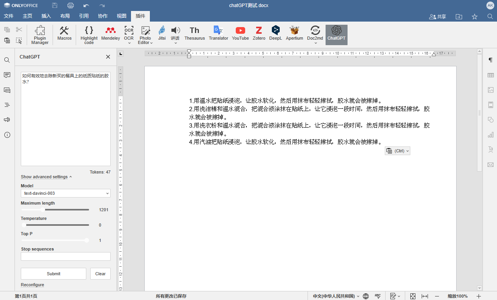This screenshot has height=300, width=497.
Task: Submit the ChatGPT prompt
Action: pyautogui.click(x=53, y=274)
